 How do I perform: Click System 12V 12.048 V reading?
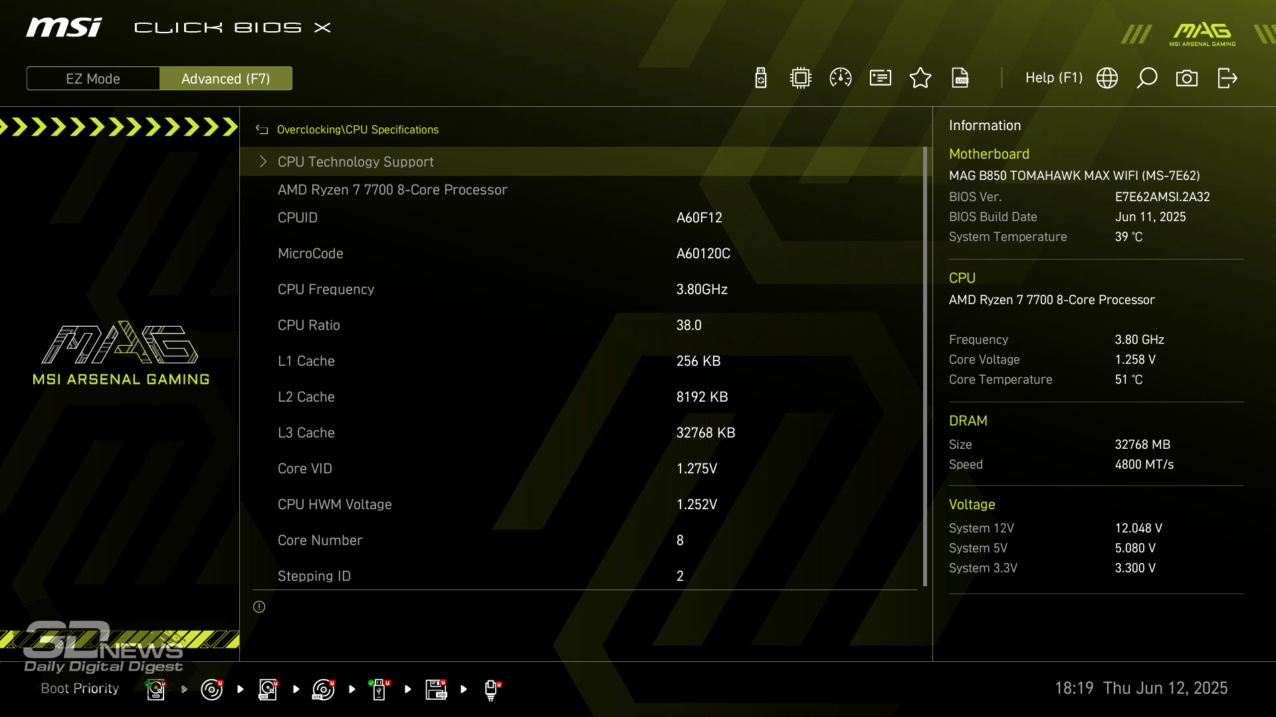[1138, 528]
